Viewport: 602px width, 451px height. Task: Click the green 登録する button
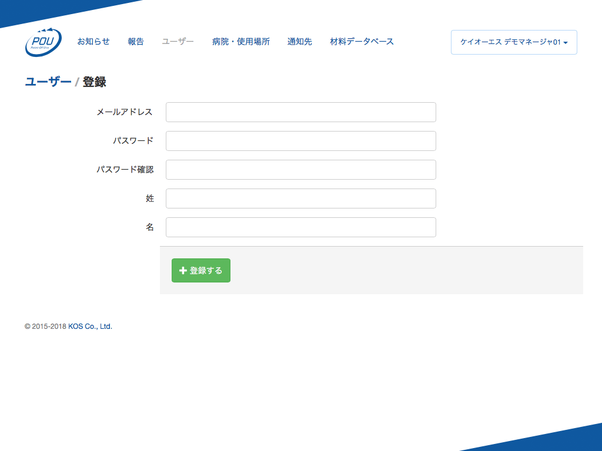pos(201,270)
